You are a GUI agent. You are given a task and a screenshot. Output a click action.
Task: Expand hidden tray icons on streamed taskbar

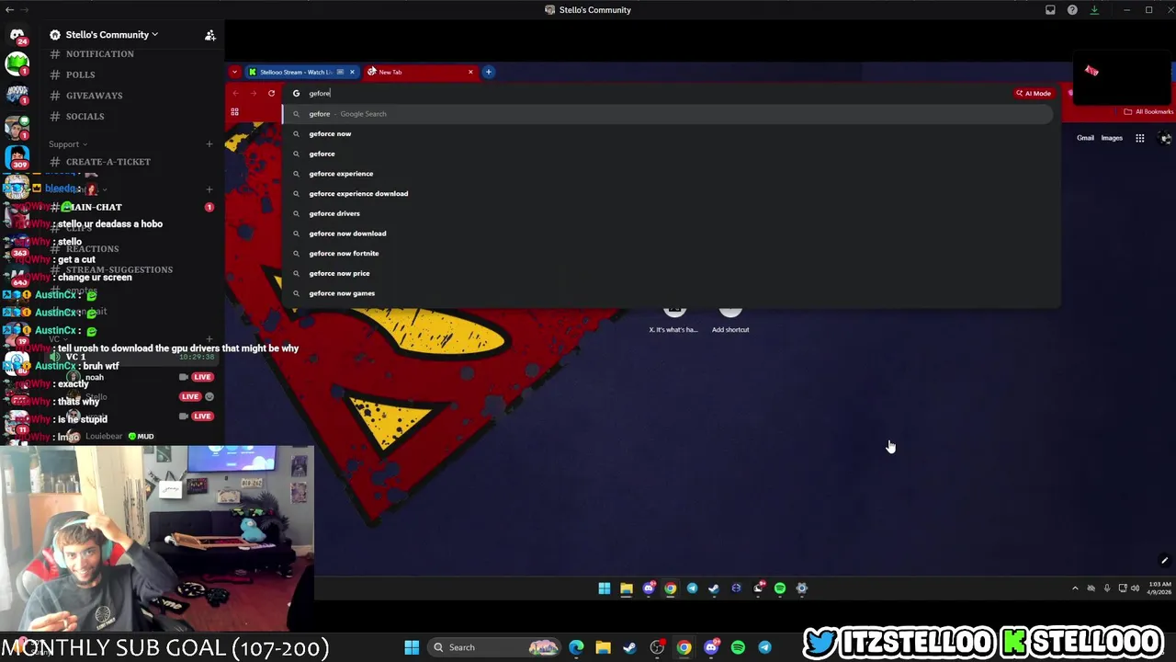[x=1075, y=588]
